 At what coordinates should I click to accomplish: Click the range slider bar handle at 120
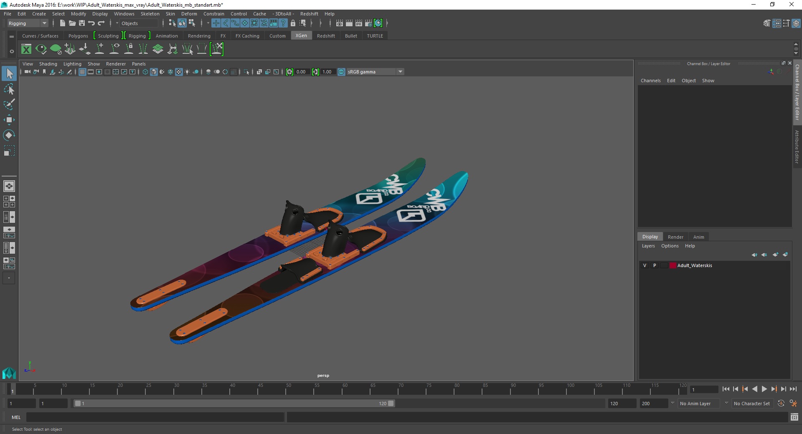point(391,404)
